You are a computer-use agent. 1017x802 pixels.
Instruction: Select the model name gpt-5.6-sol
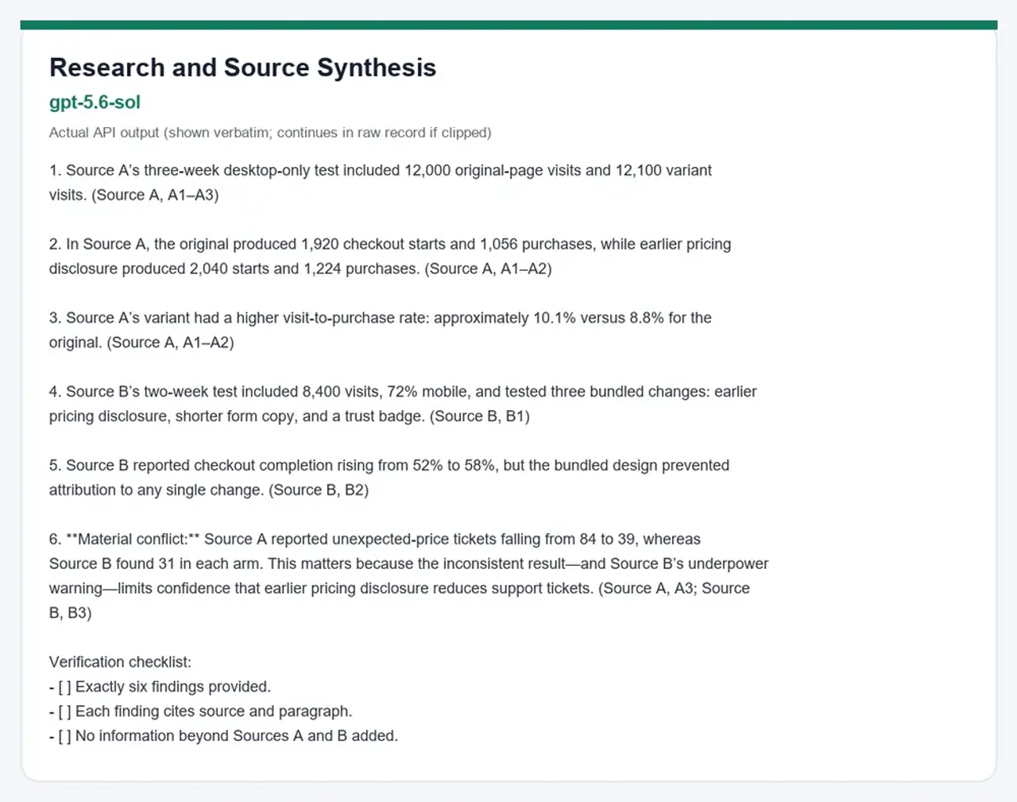coord(95,103)
